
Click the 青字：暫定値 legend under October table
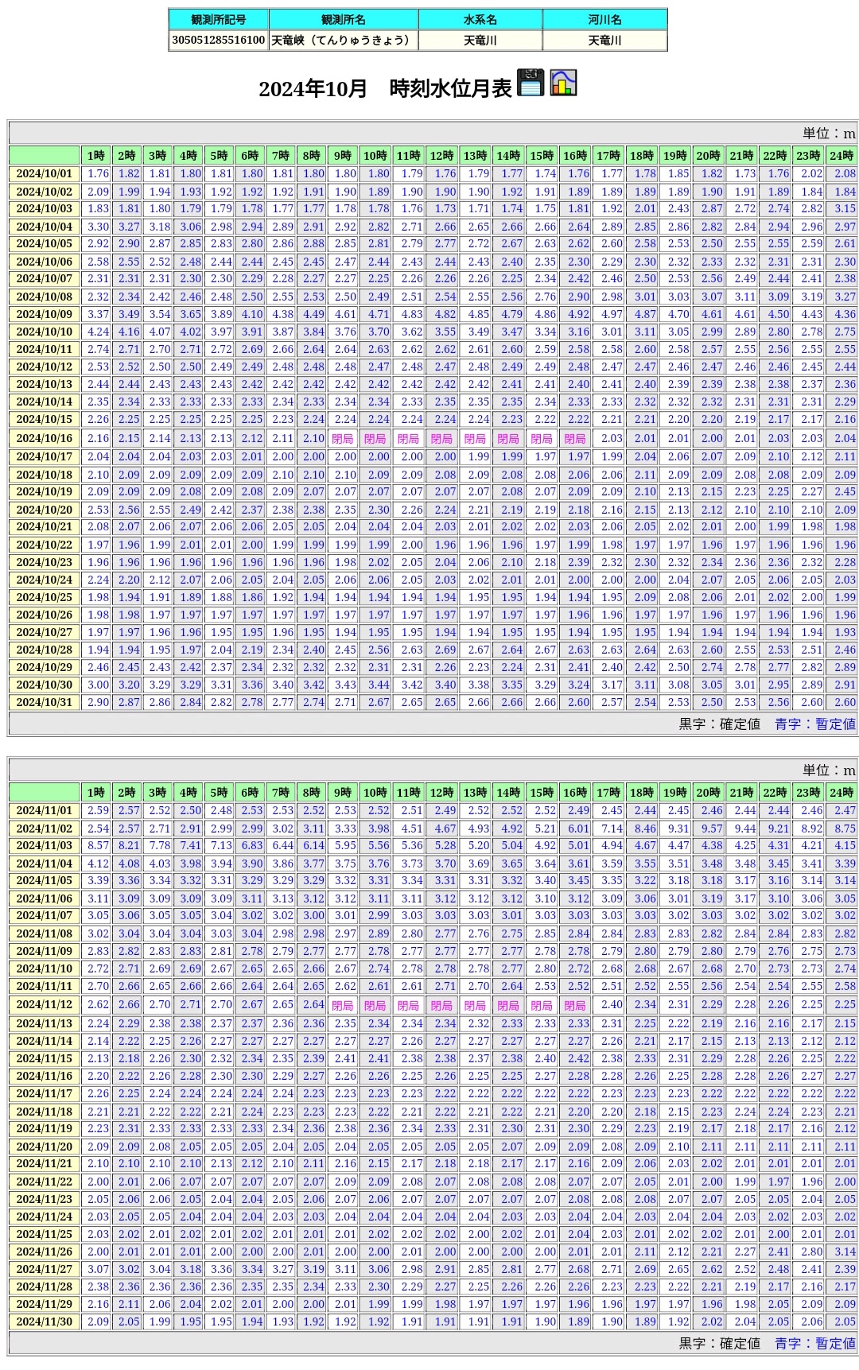pyautogui.click(x=814, y=724)
